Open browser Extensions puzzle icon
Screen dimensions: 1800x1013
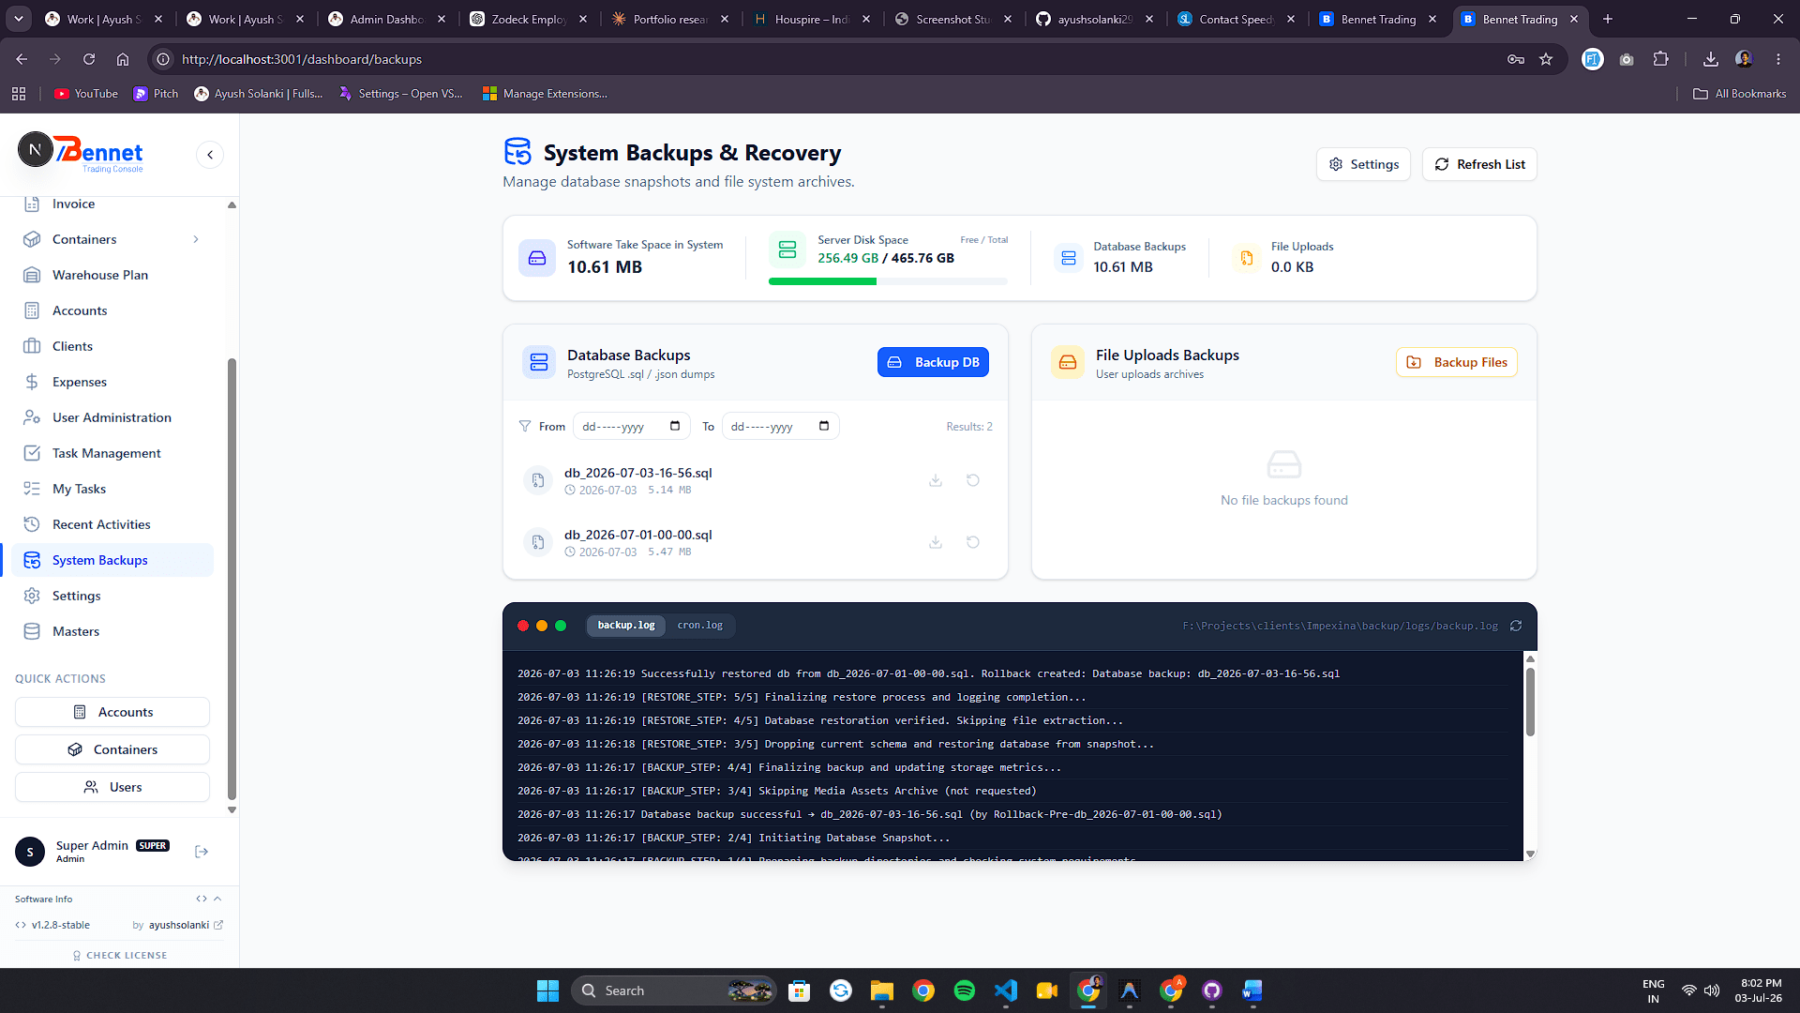(x=1660, y=59)
